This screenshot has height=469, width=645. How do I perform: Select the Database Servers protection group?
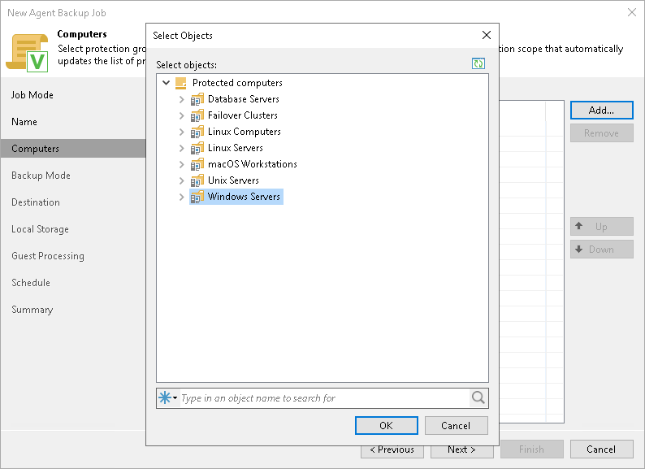click(243, 99)
